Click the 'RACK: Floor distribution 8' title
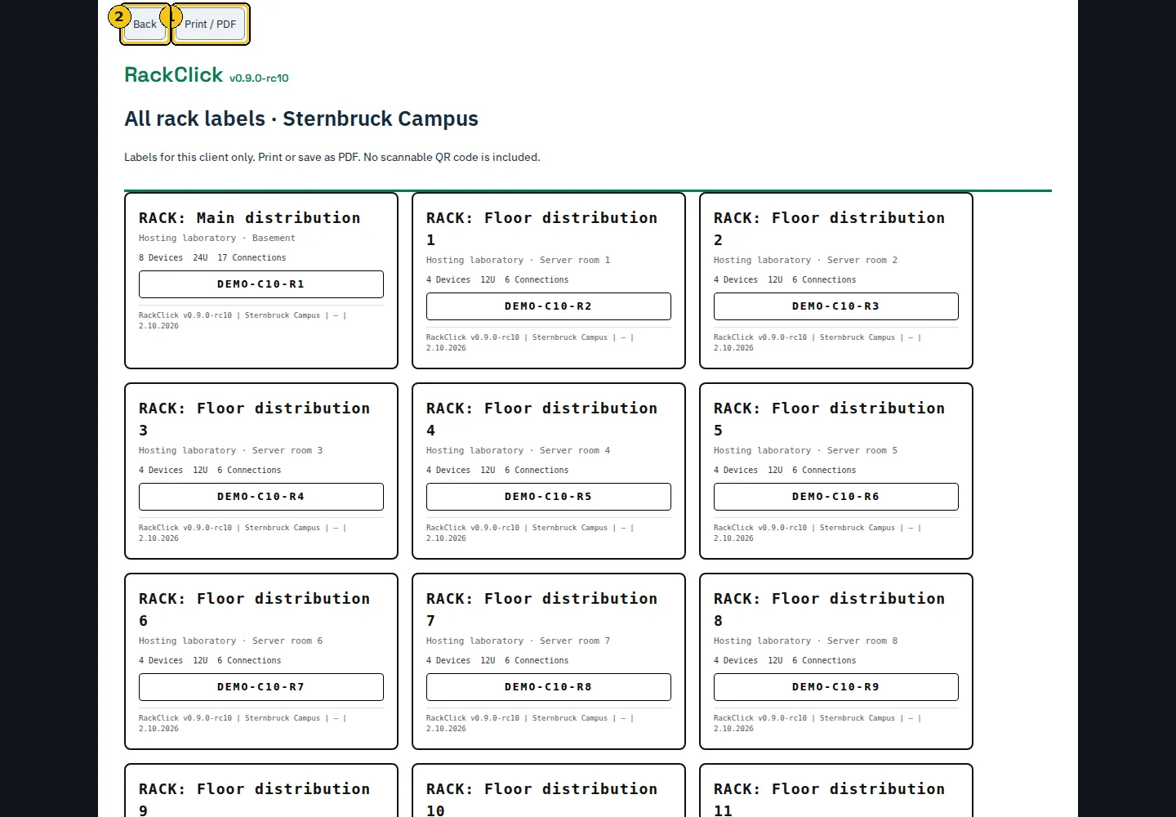Viewport: 1176px width, 817px height. [830, 609]
